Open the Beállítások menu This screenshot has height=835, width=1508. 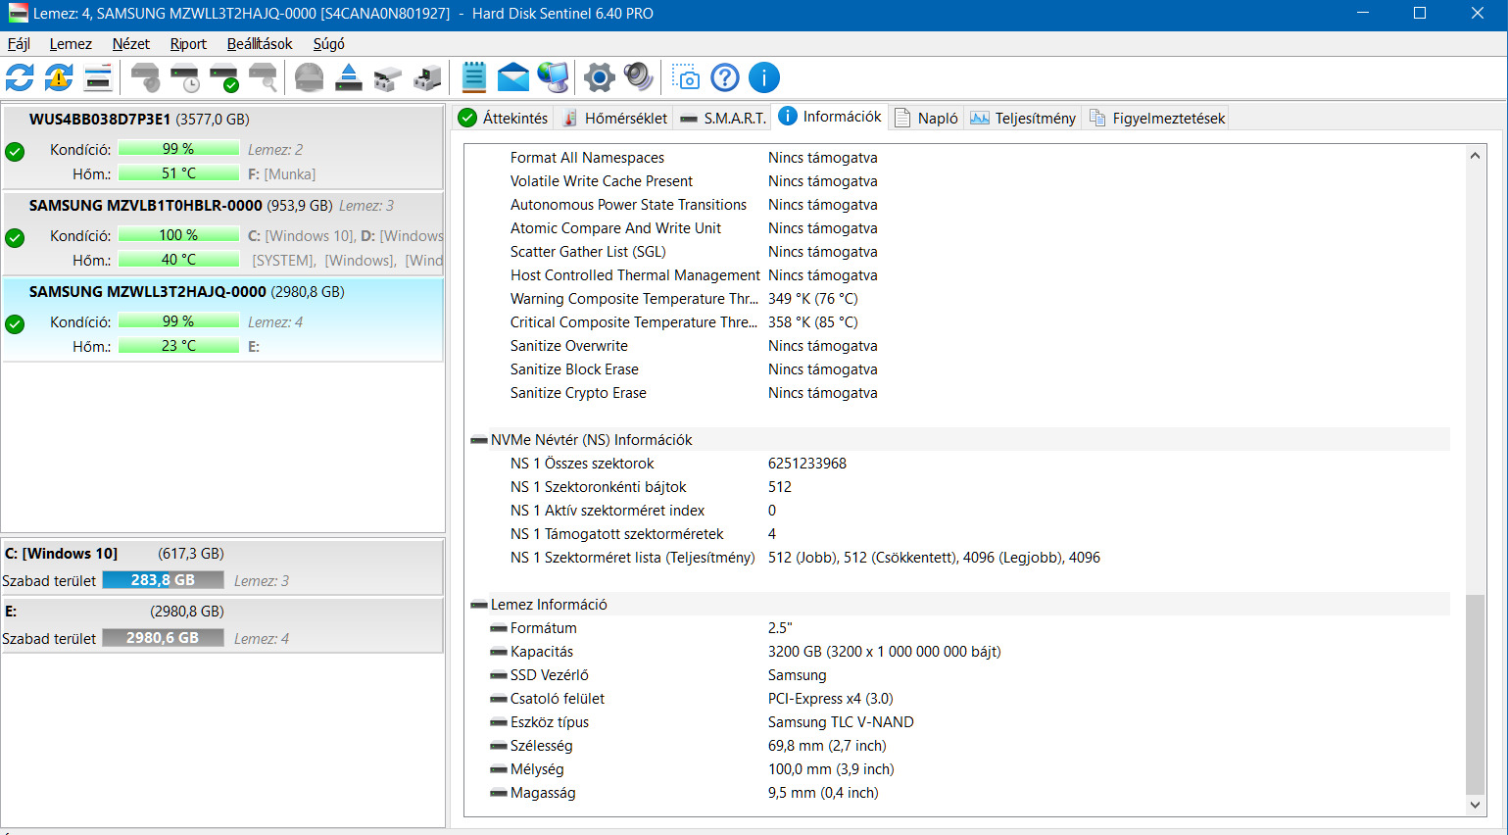coord(260,44)
